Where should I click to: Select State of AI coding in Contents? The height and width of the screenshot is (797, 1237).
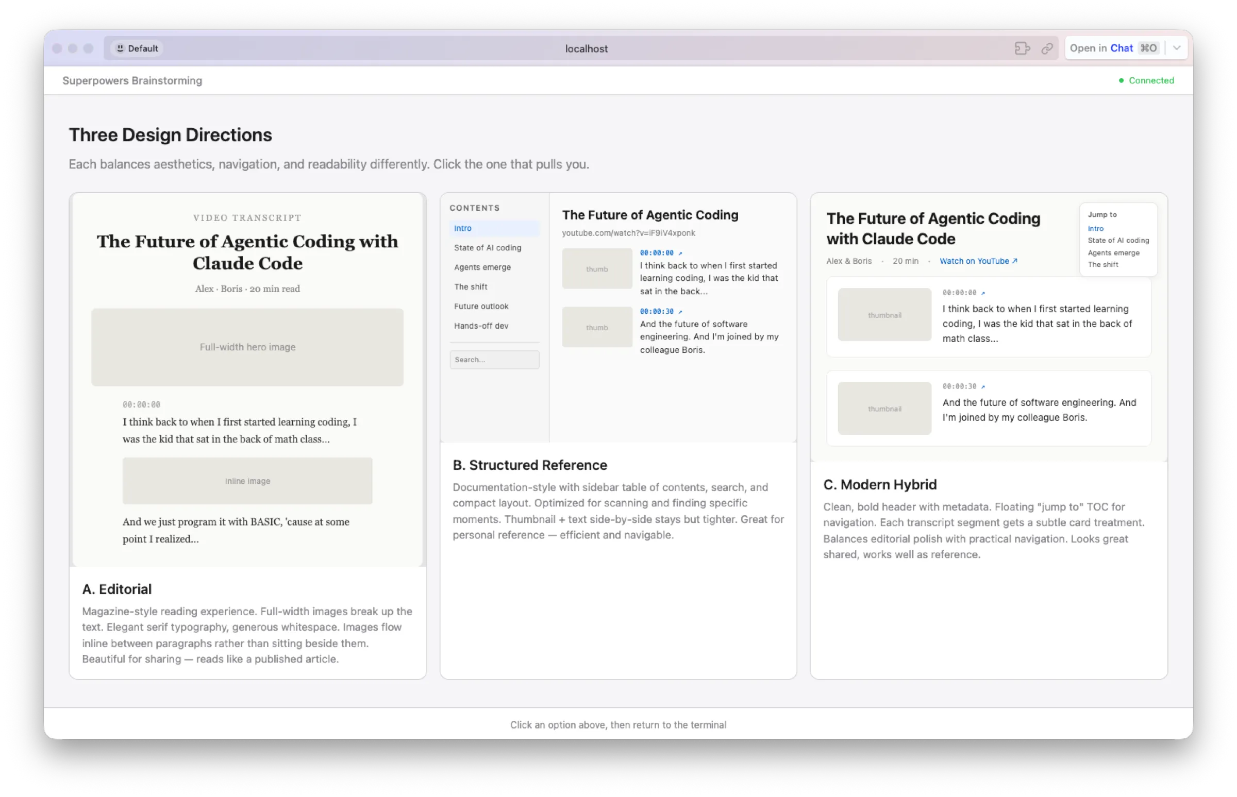[487, 248]
